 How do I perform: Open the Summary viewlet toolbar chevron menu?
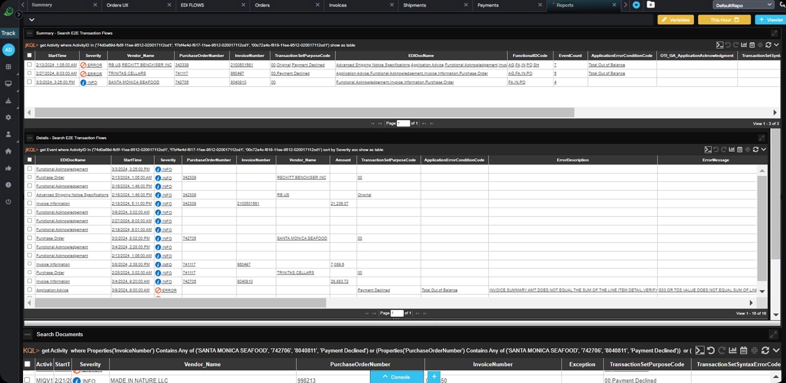coord(776,45)
